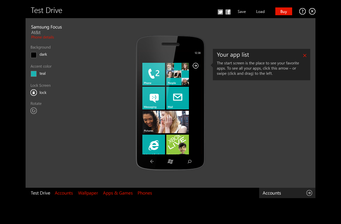Open the Phone tile
341x224 pixels.
[x=154, y=74]
